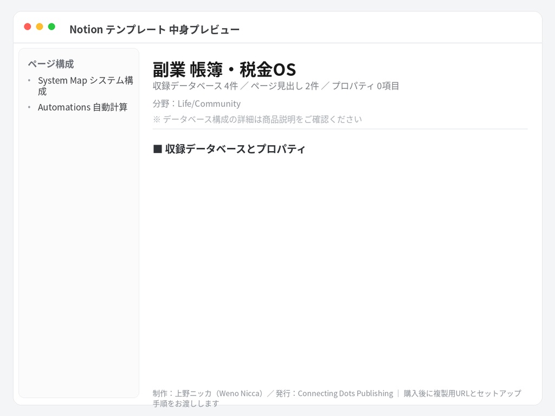This screenshot has width=555, height=416.
Task: Click the ■ 収録データベースとプロパティ heading
Action: point(229,149)
